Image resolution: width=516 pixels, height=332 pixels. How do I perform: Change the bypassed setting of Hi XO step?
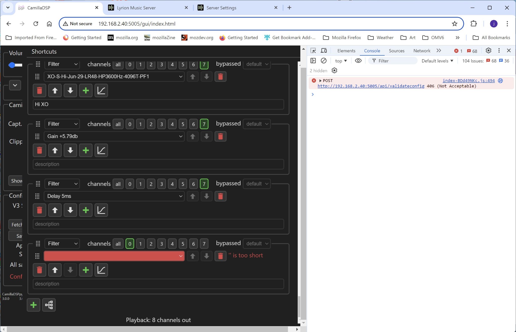257,64
